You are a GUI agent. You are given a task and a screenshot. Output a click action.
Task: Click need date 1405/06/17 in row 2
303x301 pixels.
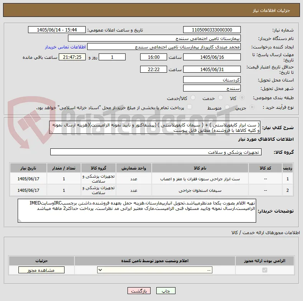click(x=28, y=190)
